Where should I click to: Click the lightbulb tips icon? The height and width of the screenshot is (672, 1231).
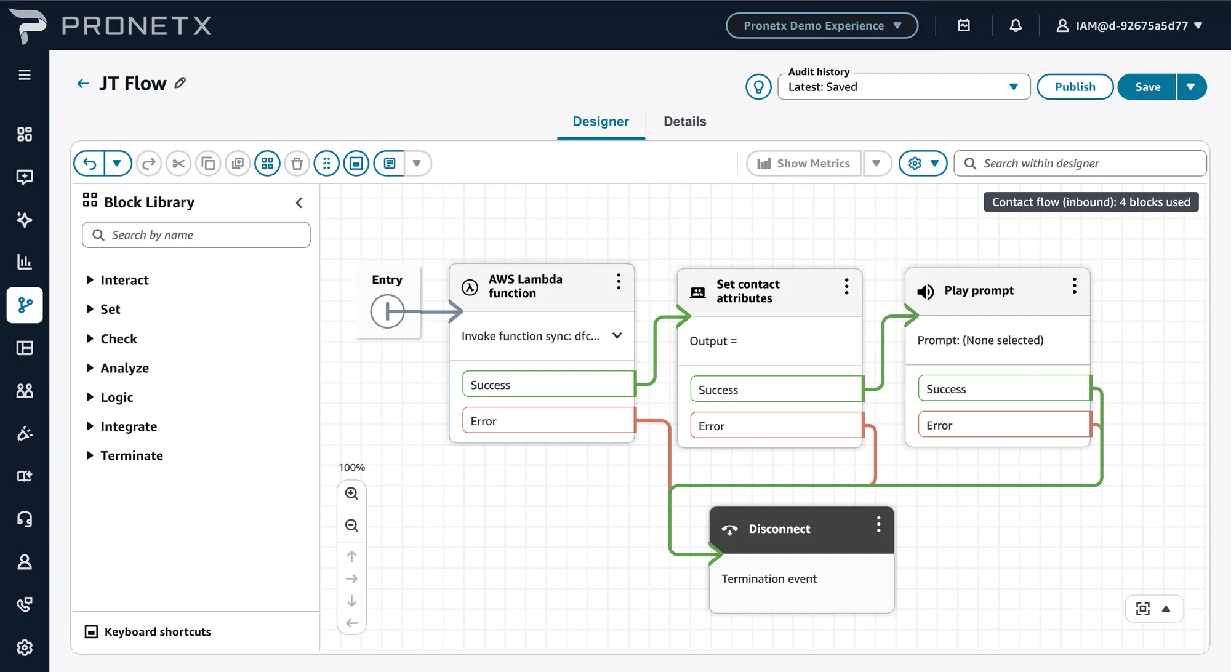758,87
